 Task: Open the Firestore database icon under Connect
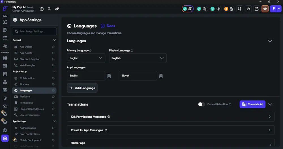click(5, 58)
